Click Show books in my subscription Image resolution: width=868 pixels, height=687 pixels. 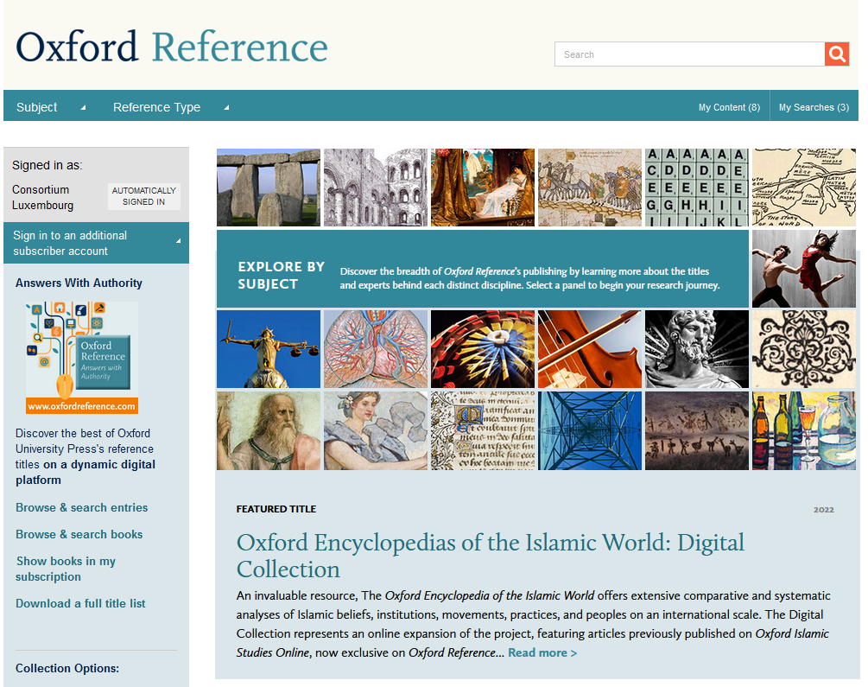coord(66,569)
